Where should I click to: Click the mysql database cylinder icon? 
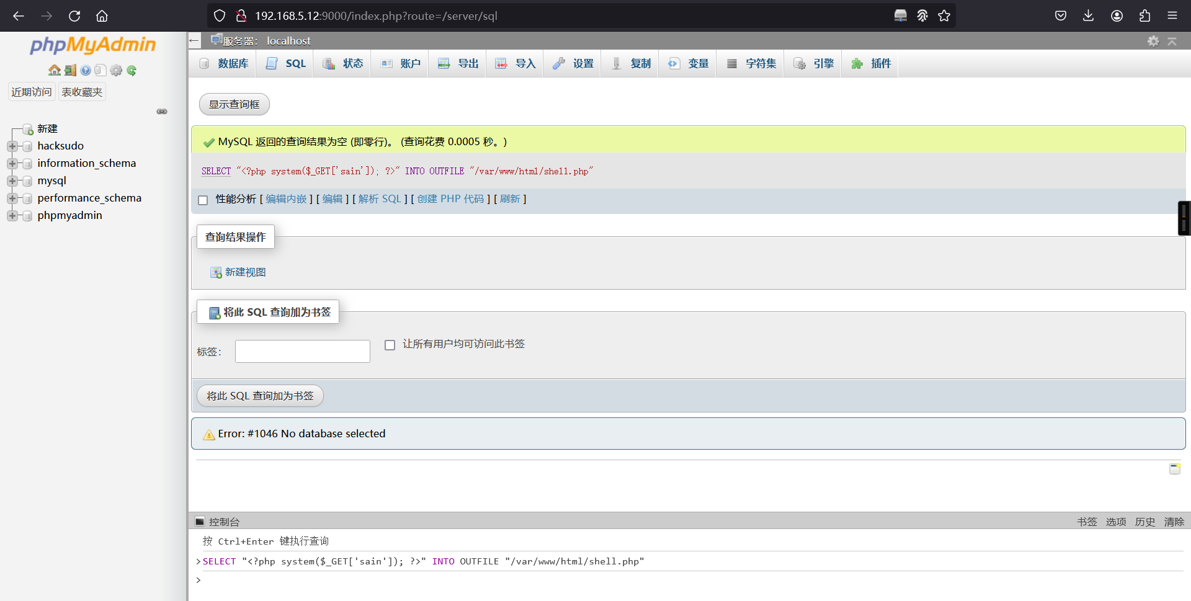(x=27, y=181)
